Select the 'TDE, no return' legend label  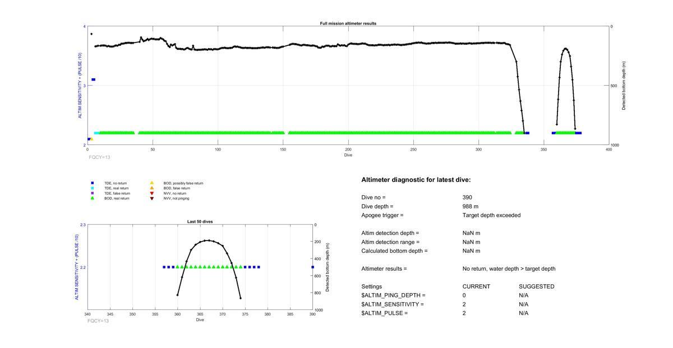tap(116, 183)
